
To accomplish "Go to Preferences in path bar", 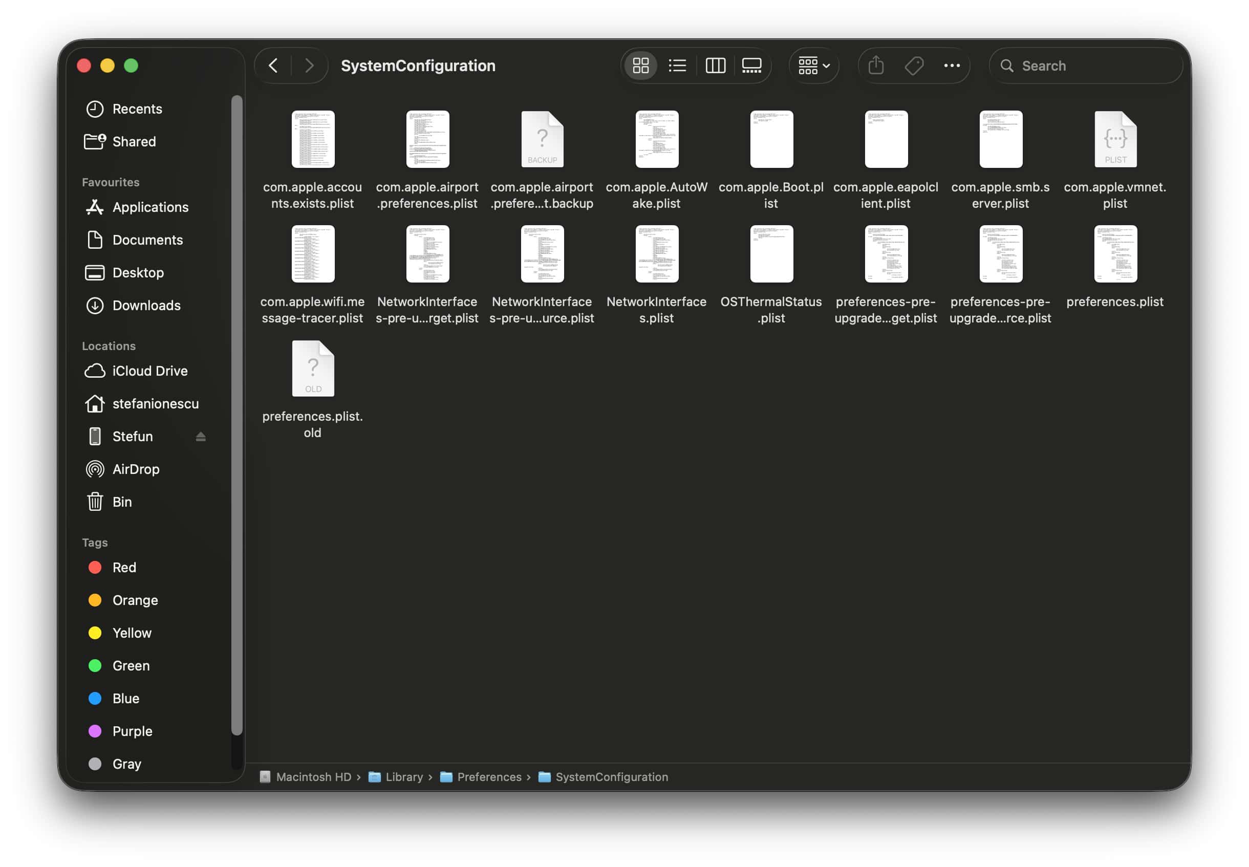I will pyautogui.click(x=481, y=777).
